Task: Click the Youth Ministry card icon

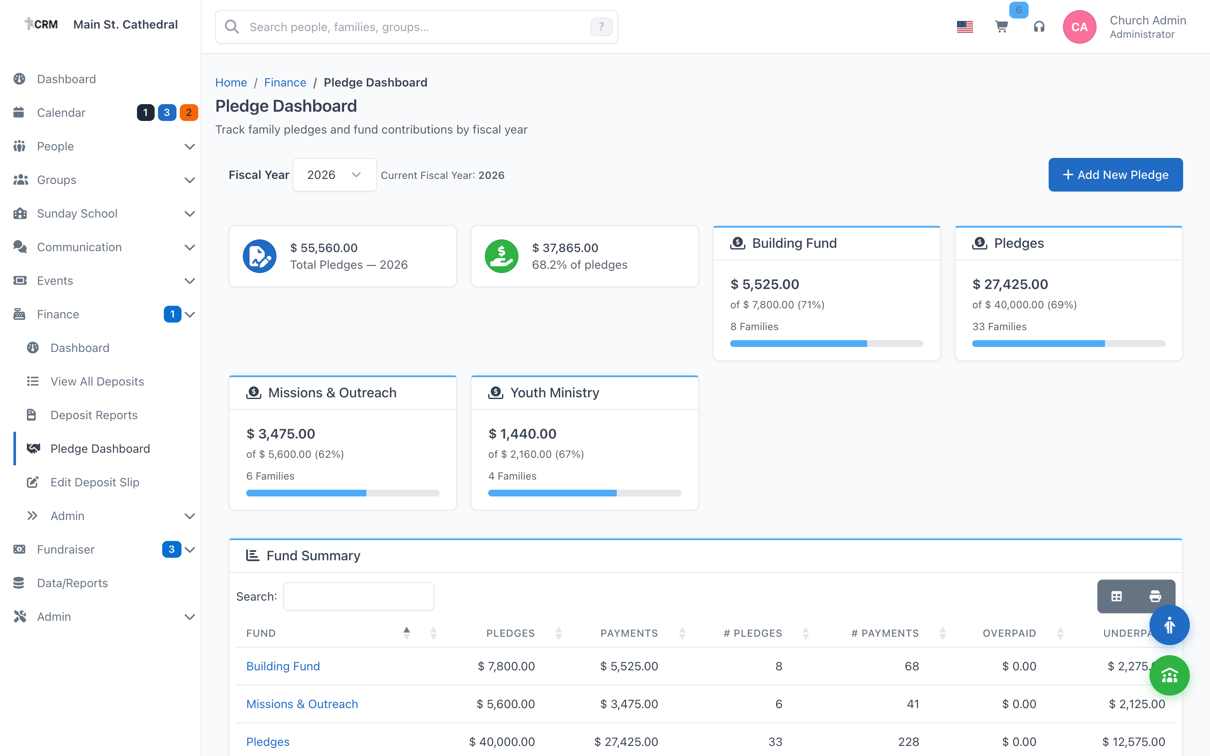Action: (495, 393)
